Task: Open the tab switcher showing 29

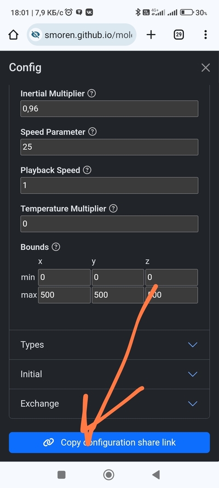Action: click(178, 35)
